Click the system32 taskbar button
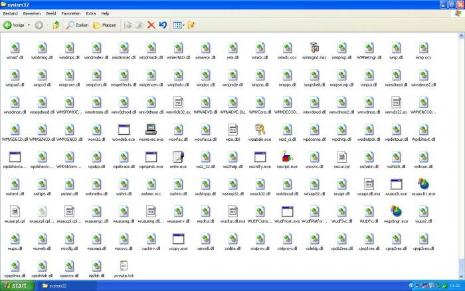 click(68, 286)
